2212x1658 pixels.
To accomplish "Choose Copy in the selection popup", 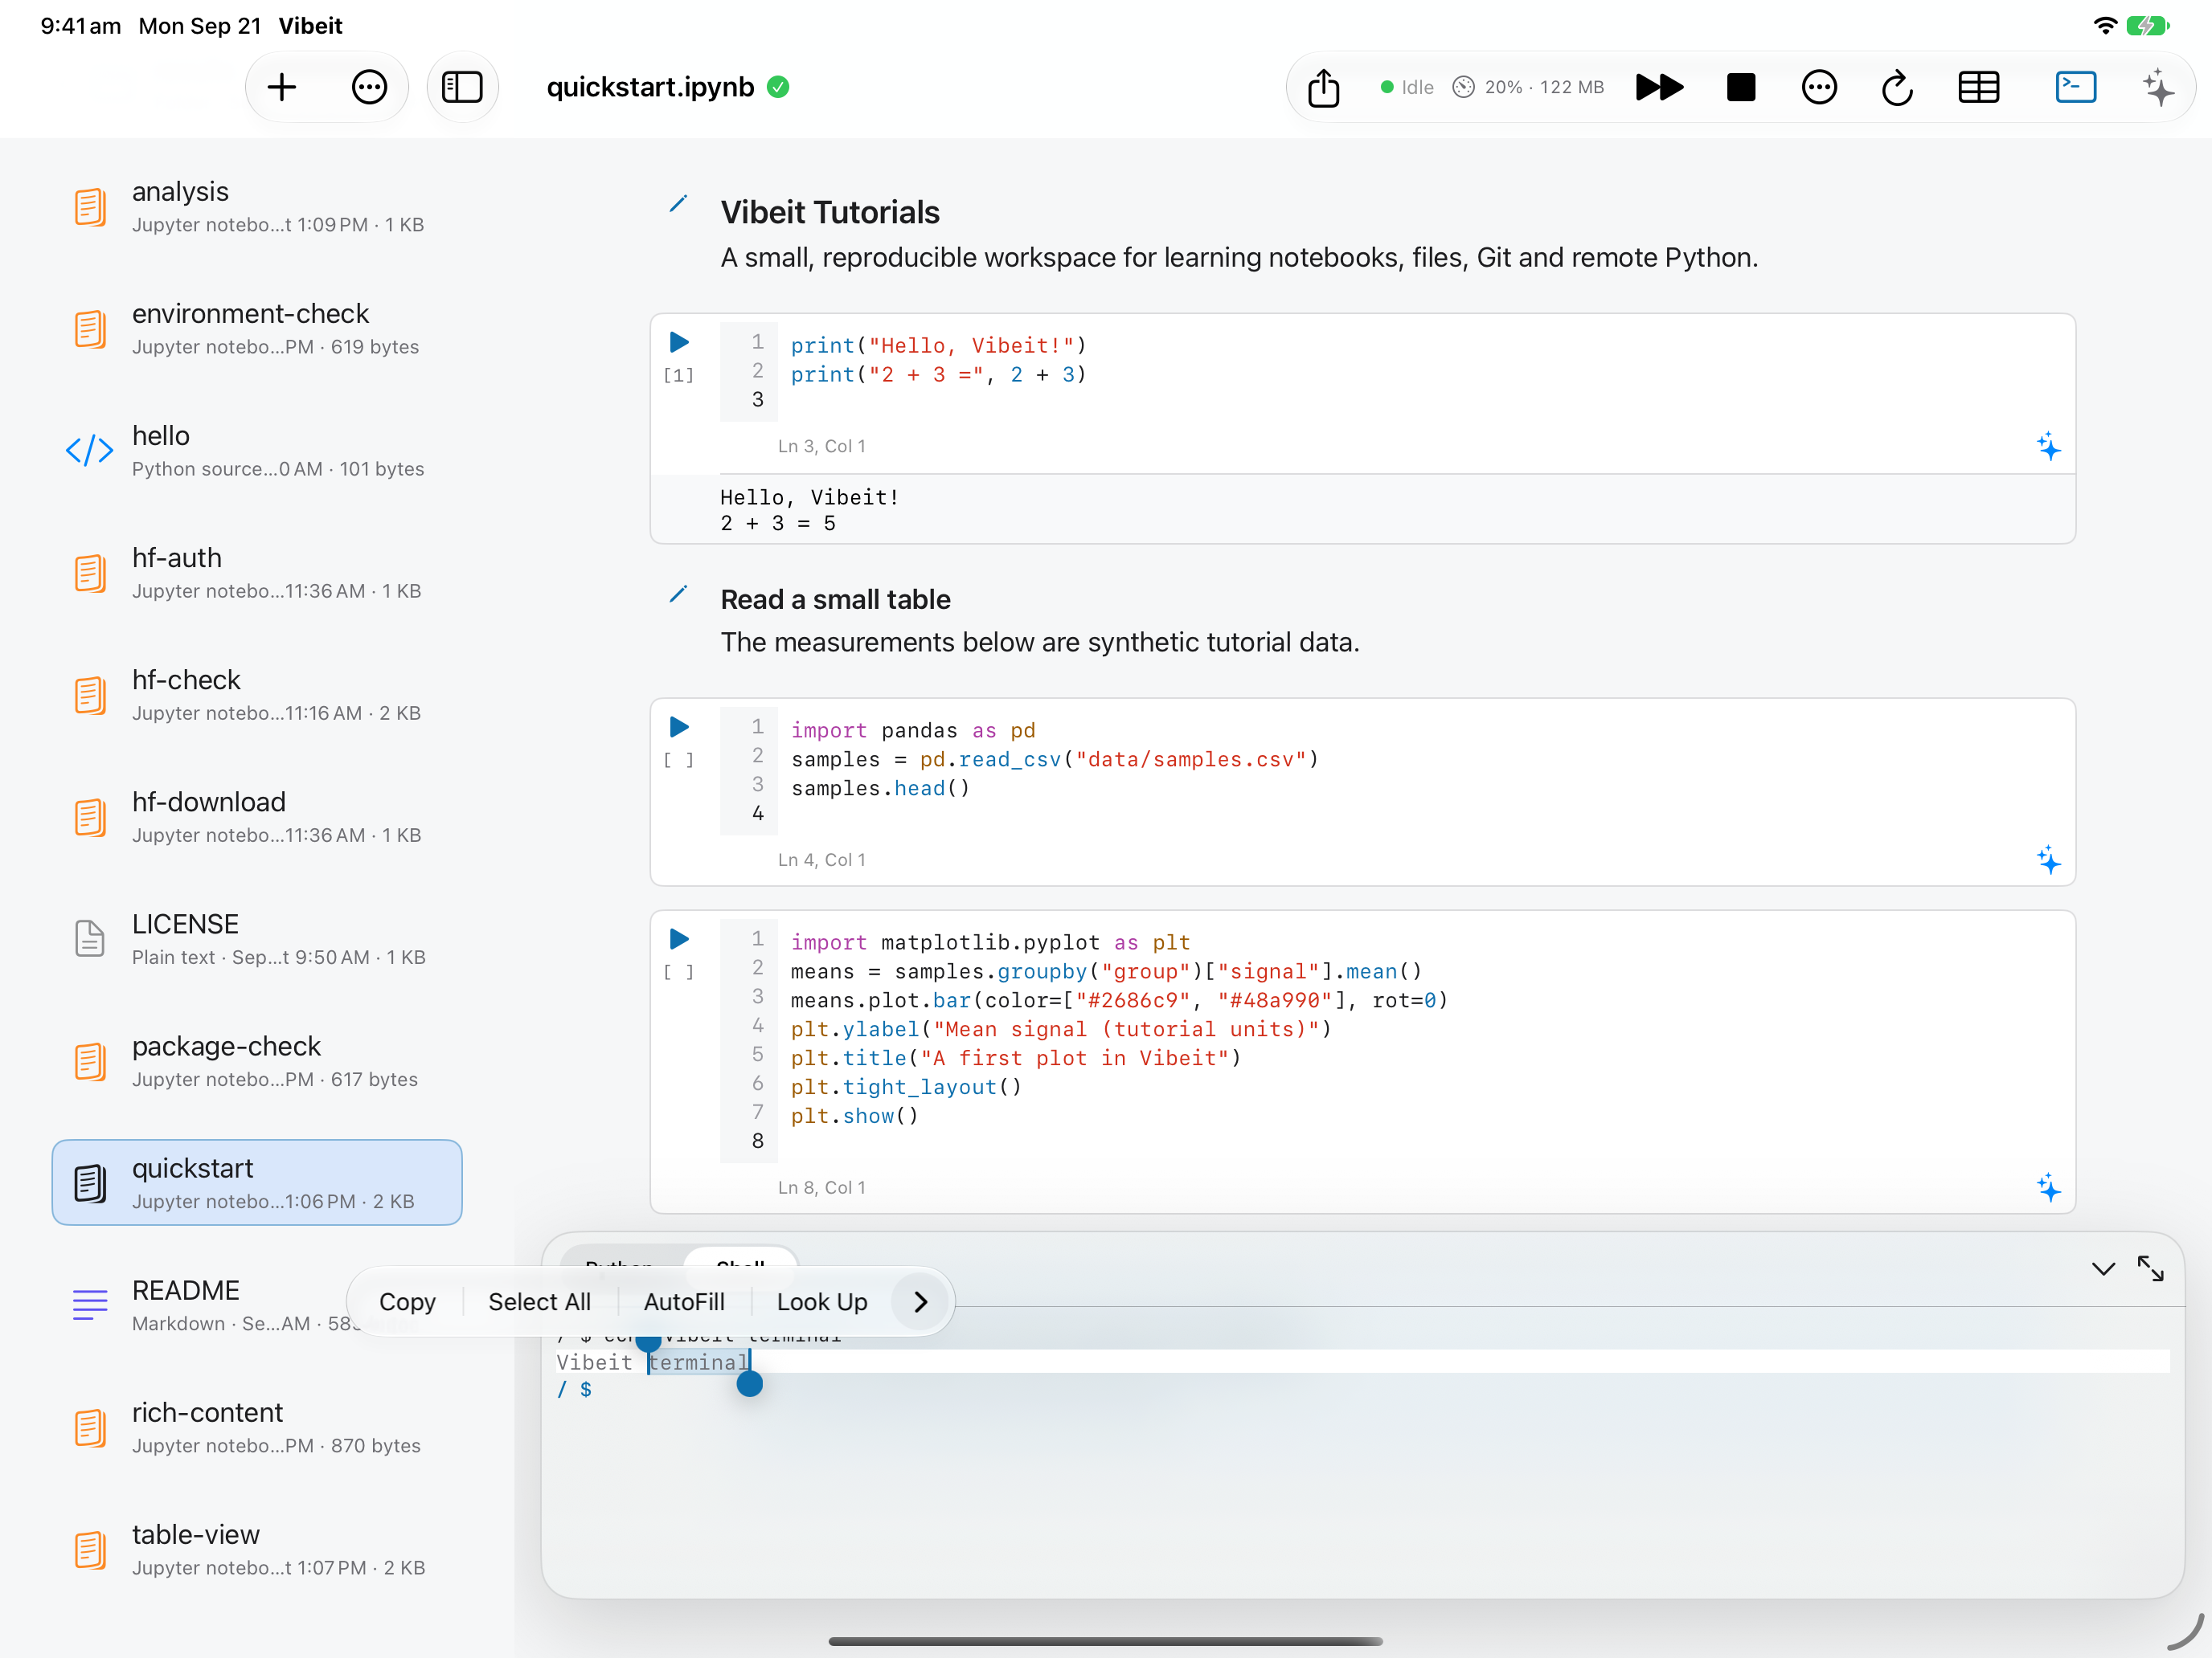I will pyautogui.click(x=407, y=1301).
